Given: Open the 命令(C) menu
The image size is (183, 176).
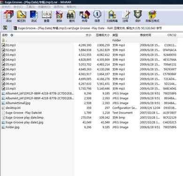Looking at the screenshot, I should tap(18, 7).
